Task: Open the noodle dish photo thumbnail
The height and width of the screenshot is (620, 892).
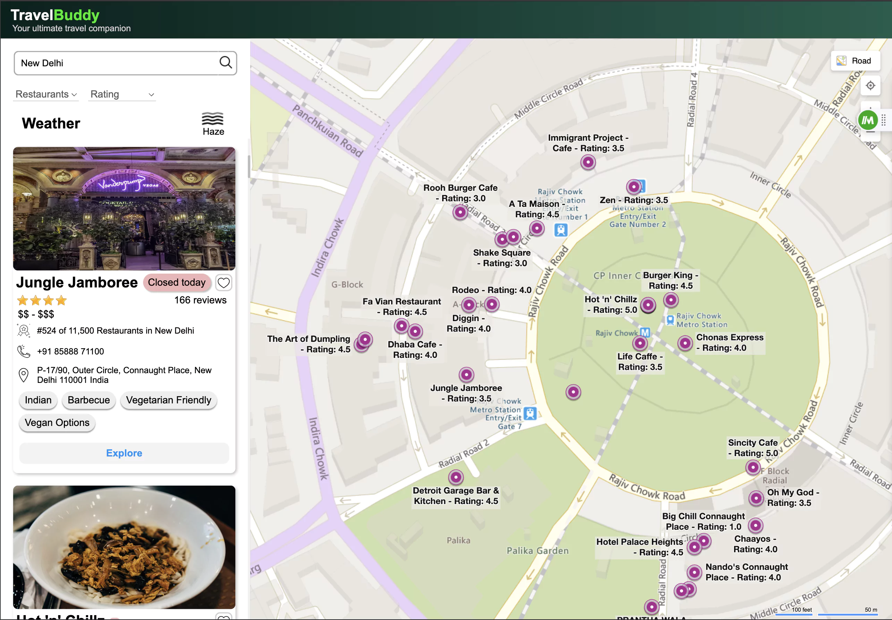Action: coord(124,547)
